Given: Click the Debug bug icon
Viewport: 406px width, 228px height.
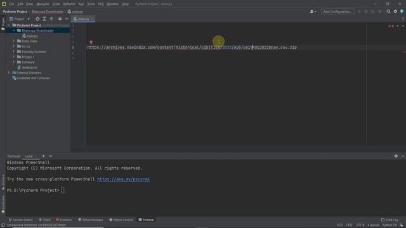Looking at the screenshot, I should [366, 11].
